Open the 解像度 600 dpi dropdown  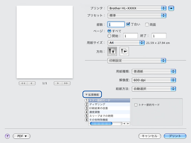[x=154, y=80]
